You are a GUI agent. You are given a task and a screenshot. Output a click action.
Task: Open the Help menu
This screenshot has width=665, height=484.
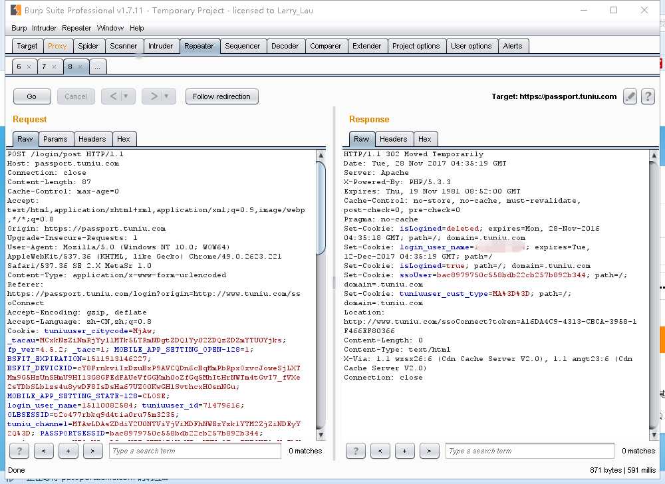click(x=136, y=28)
